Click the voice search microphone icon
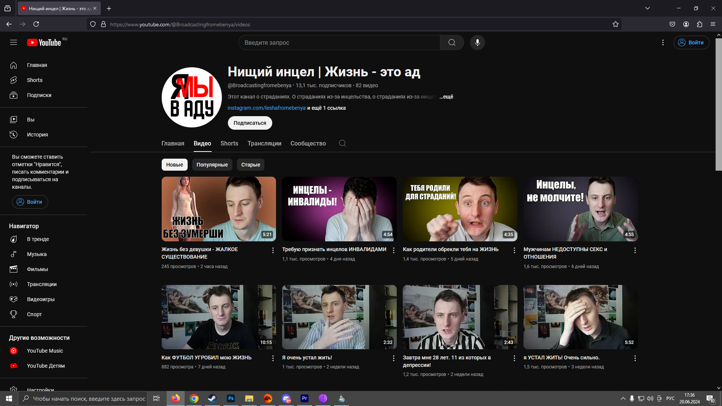 477,42
